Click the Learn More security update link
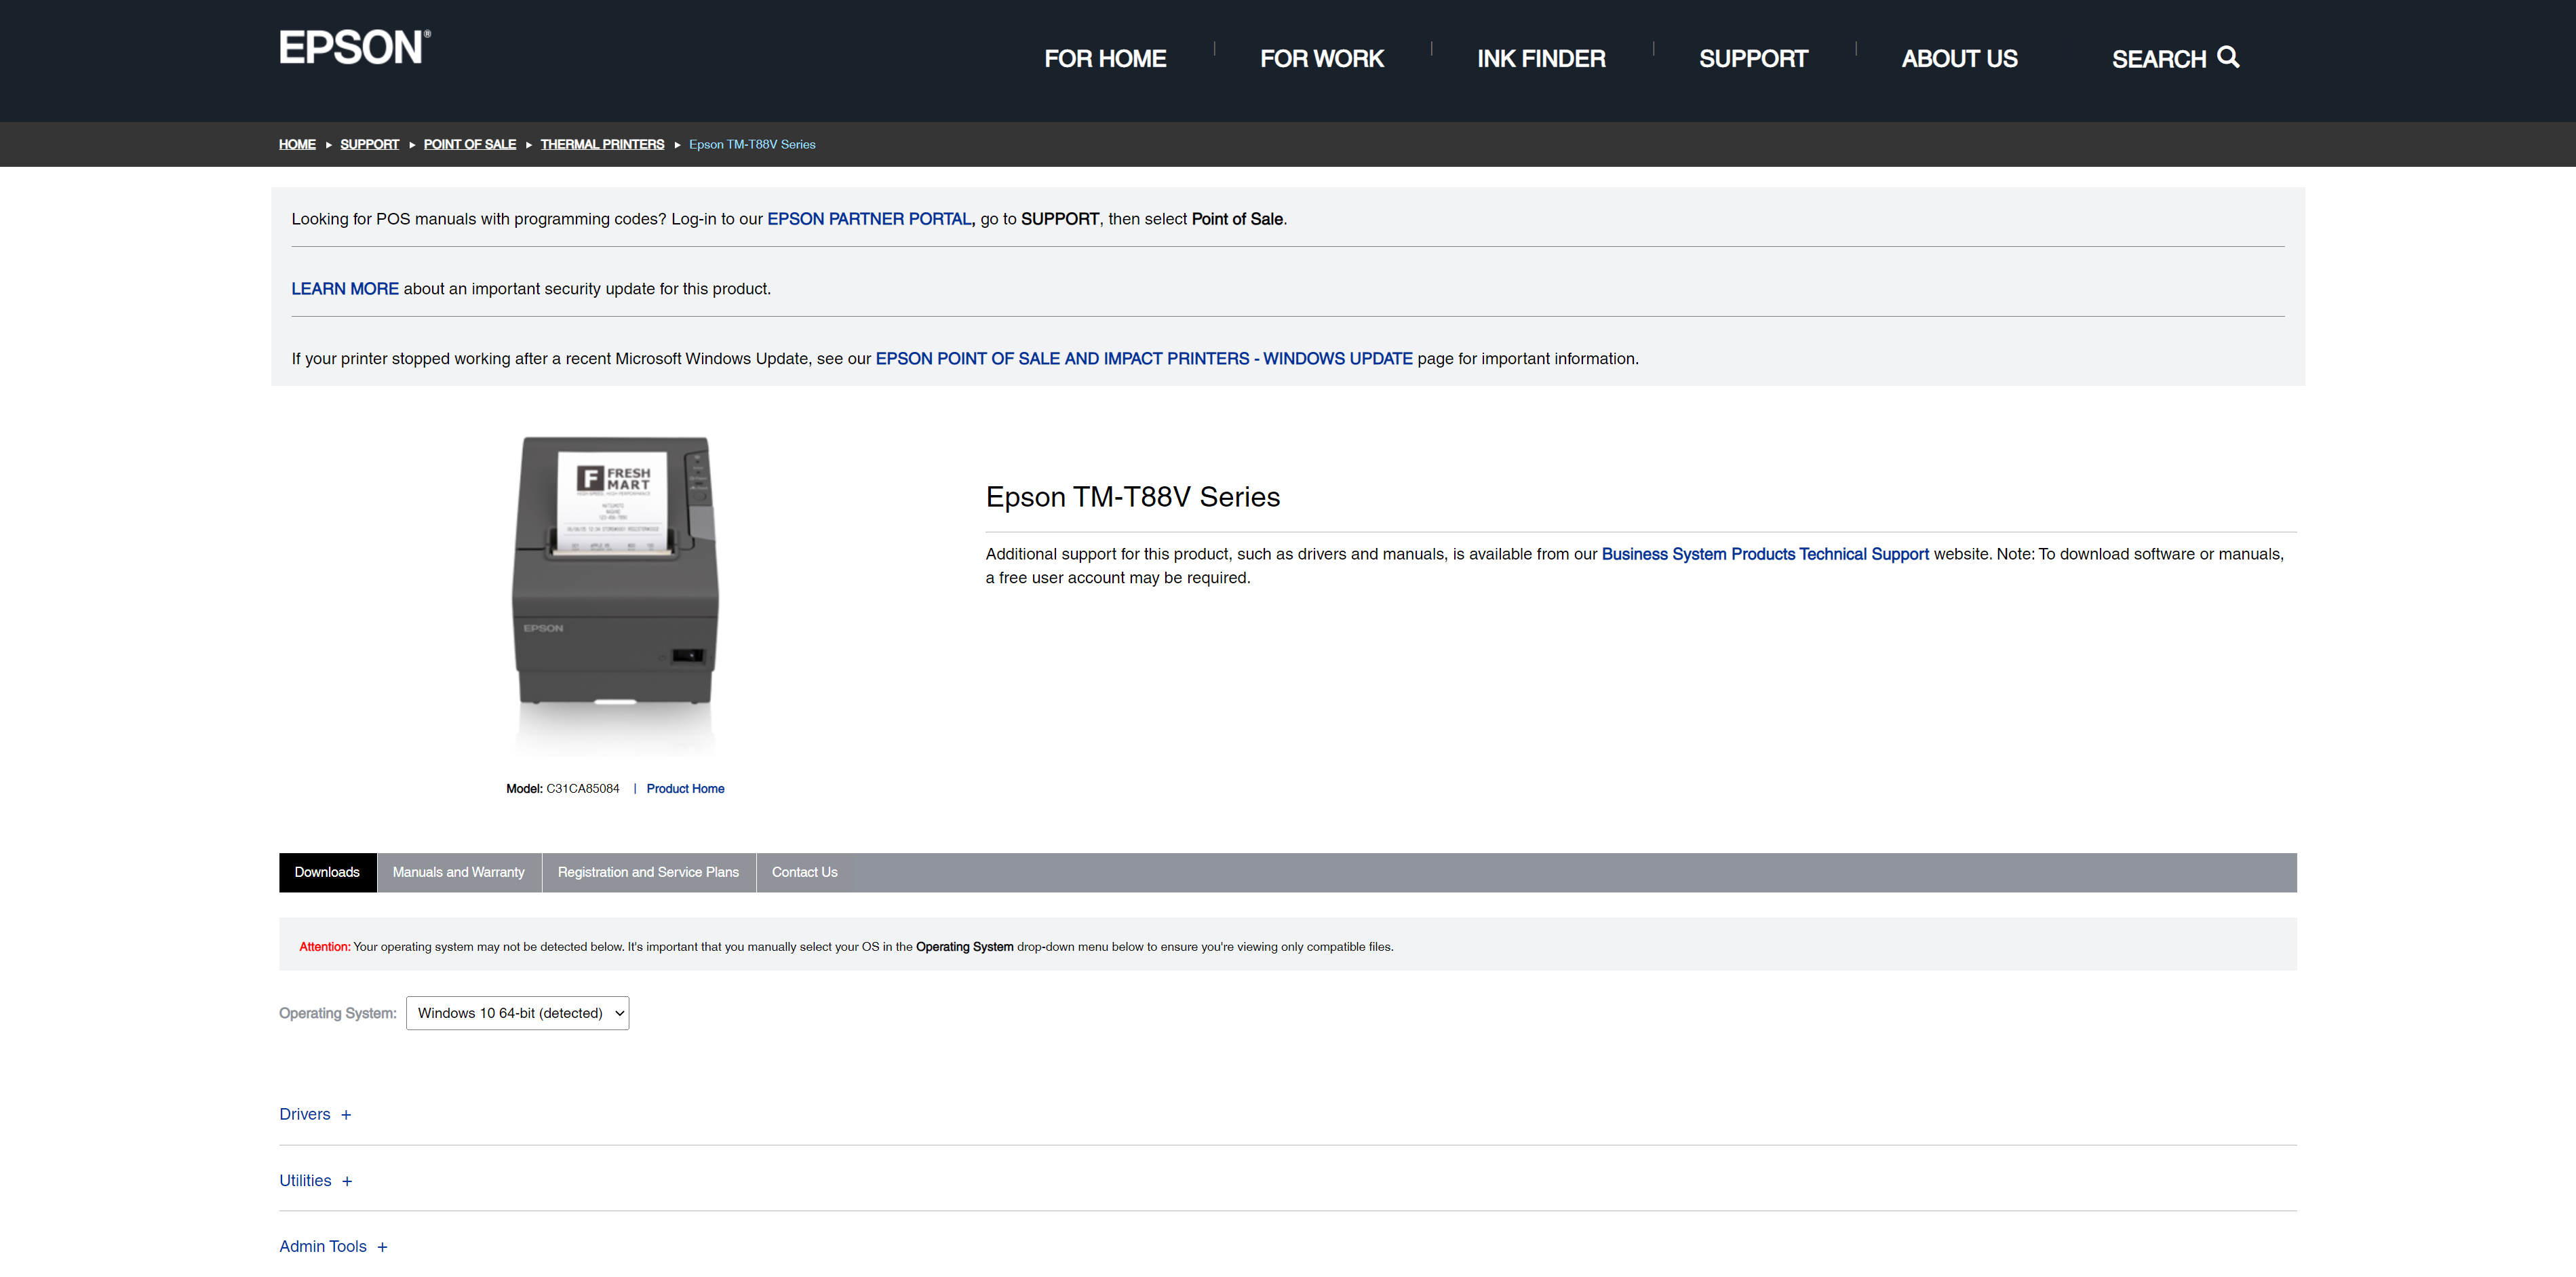Viewport: 2576px width, 1277px height. (x=345, y=289)
